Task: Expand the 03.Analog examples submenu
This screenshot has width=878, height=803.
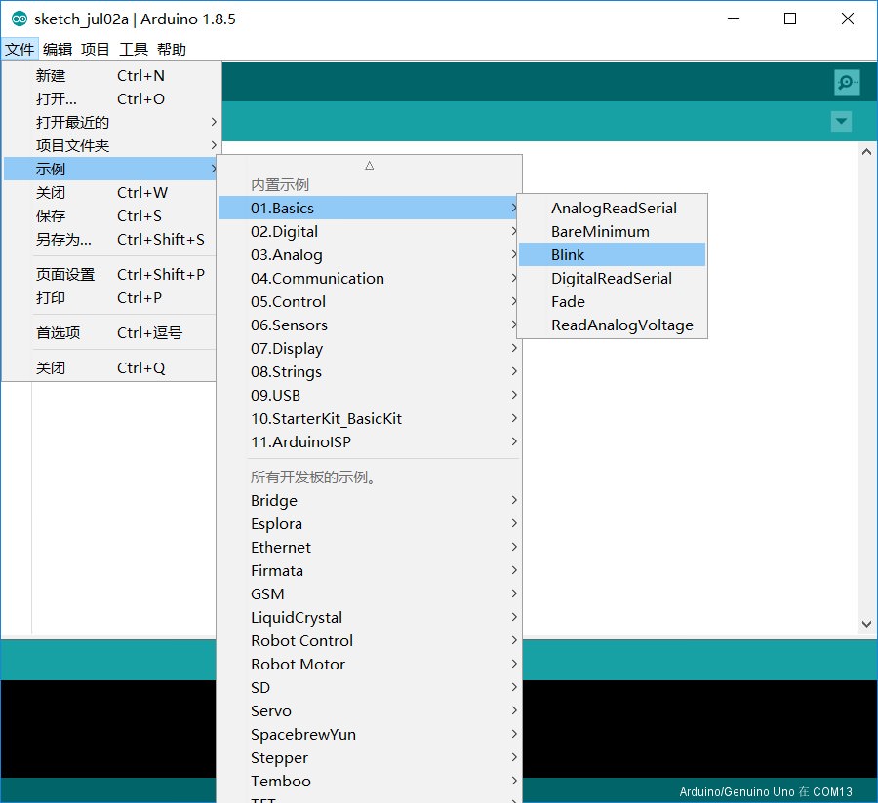Action: 369,255
